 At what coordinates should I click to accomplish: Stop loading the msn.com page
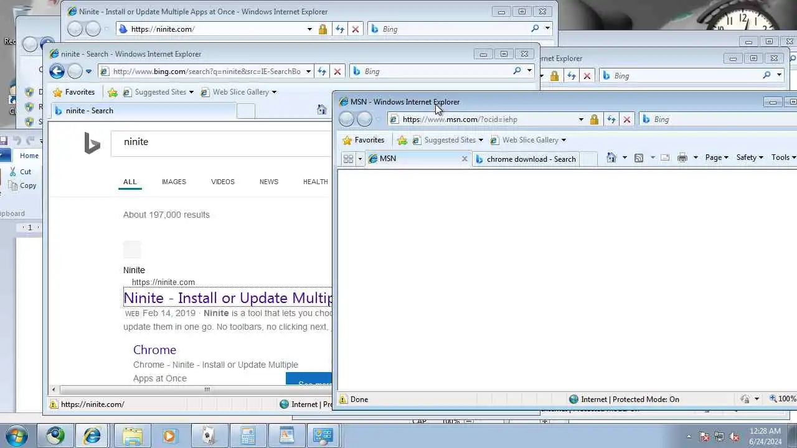627,119
